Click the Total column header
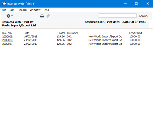 pyautogui.click(x=62, y=33)
